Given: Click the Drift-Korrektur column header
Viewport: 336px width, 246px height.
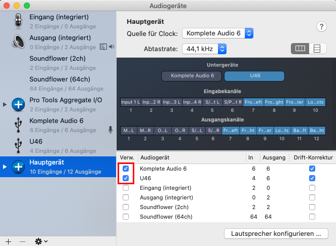Looking at the screenshot, I should click(x=313, y=157).
